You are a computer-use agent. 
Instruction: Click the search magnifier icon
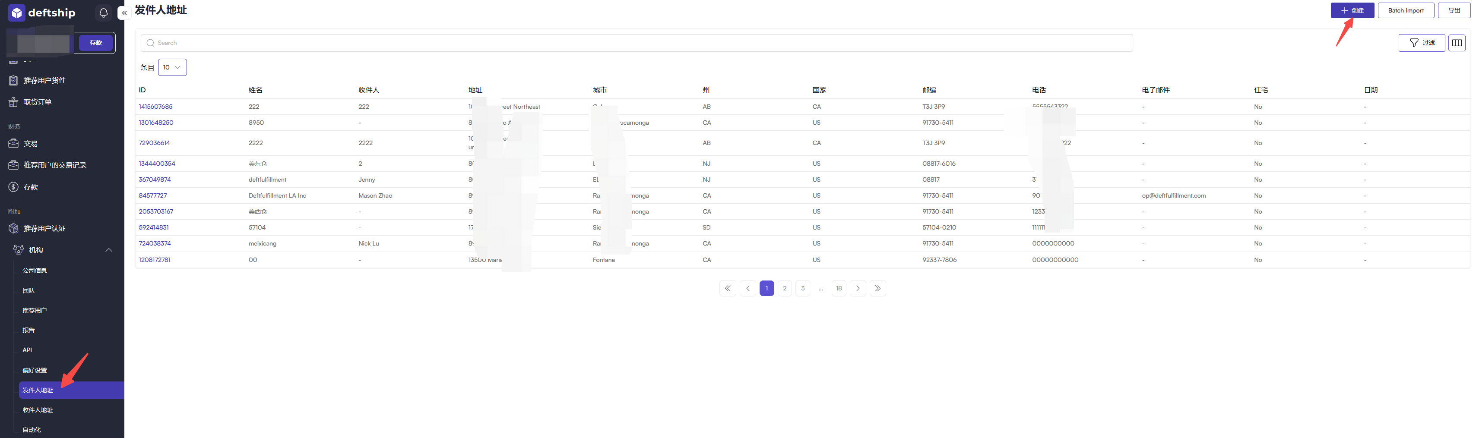click(150, 43)
